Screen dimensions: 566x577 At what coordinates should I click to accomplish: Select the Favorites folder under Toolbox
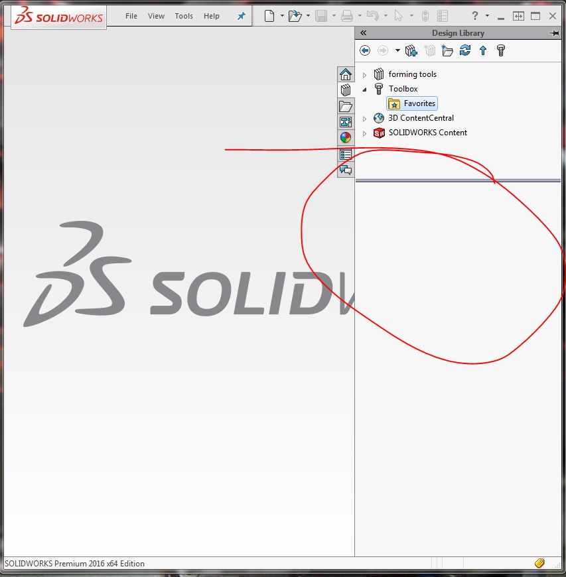412,103
